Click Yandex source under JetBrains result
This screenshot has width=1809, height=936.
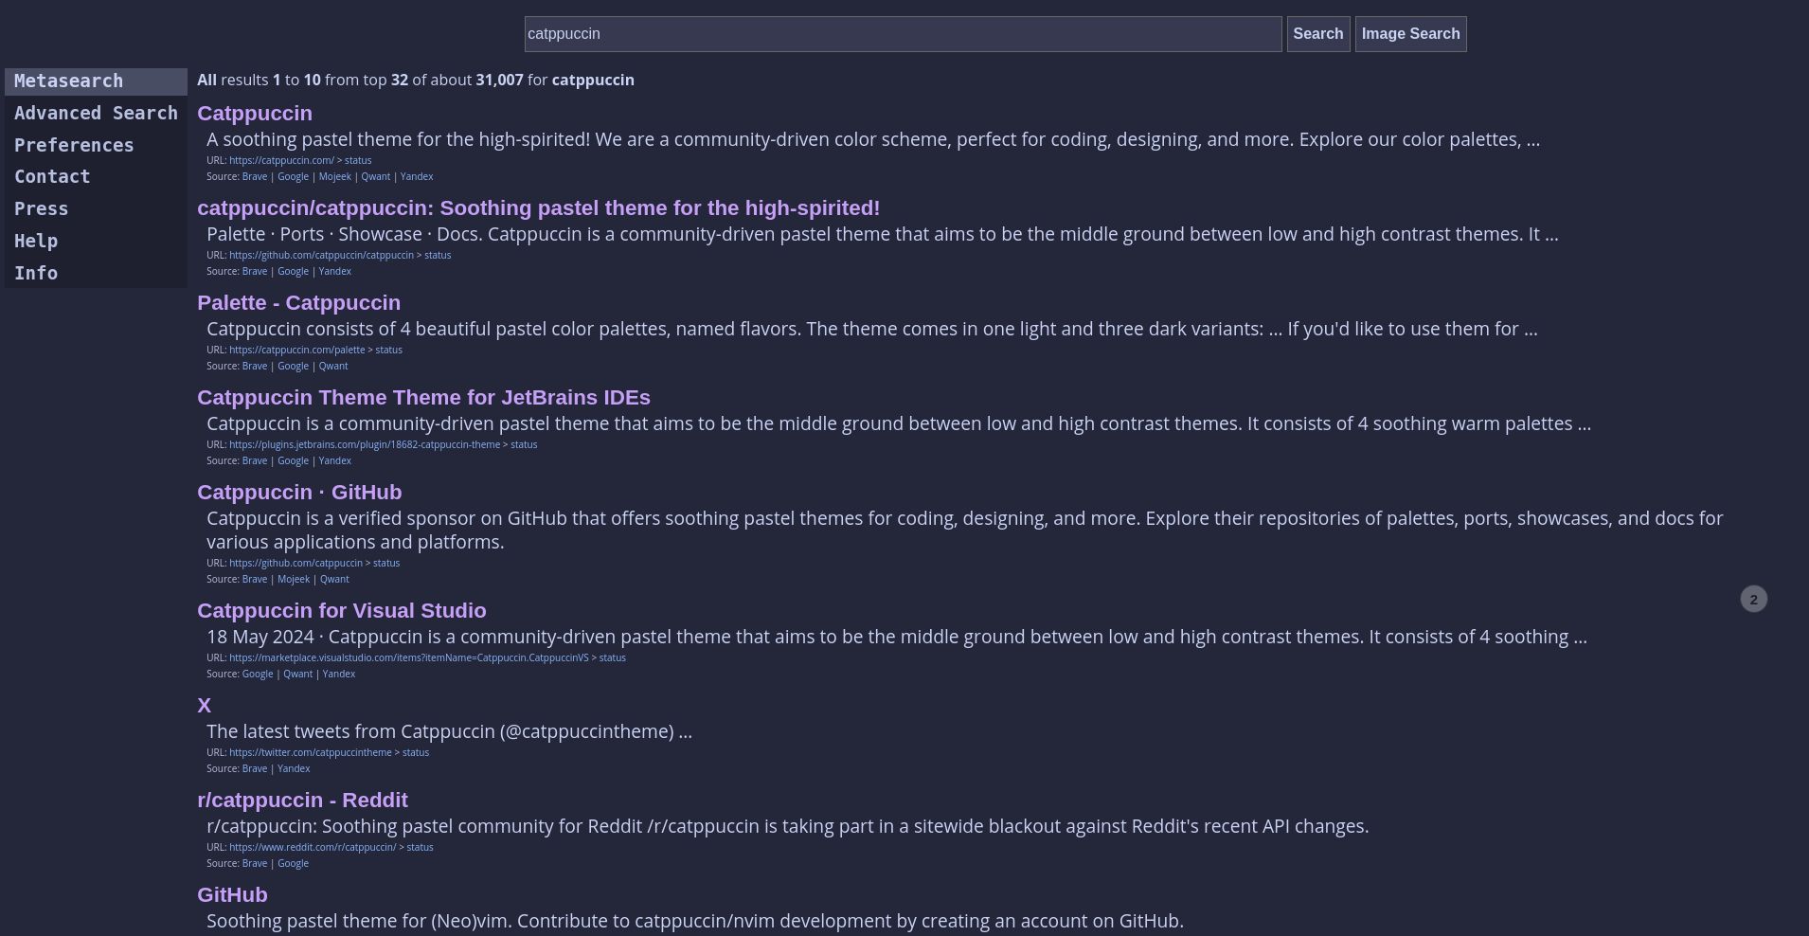[334, 460]
